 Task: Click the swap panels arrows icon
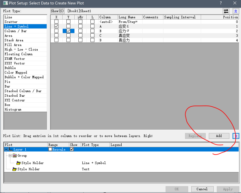(226, 11)
